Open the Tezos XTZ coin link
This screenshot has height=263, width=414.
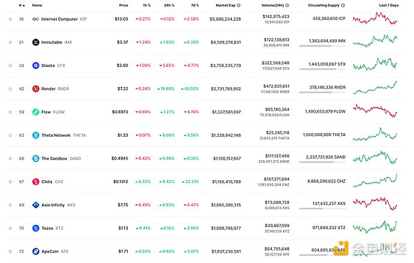[52, 228]
